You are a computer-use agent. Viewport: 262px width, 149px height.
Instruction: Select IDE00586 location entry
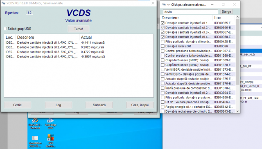tap(221, 46)
